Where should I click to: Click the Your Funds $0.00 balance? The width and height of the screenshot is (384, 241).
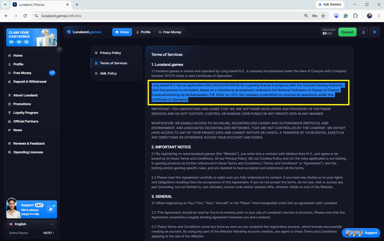[329, 32]
